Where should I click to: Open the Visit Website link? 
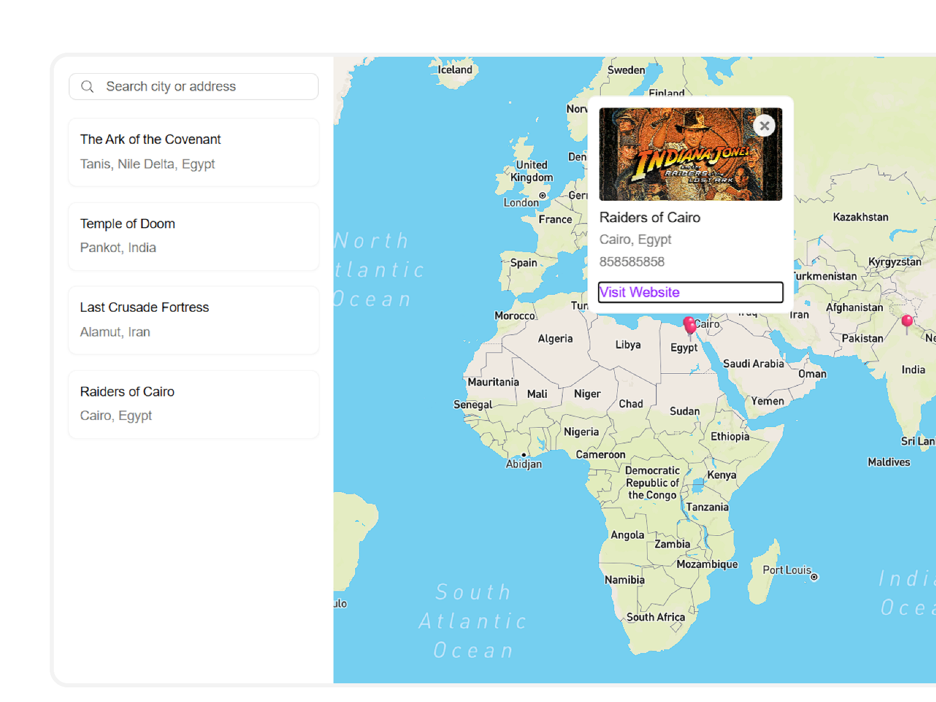tap(639, 292)
